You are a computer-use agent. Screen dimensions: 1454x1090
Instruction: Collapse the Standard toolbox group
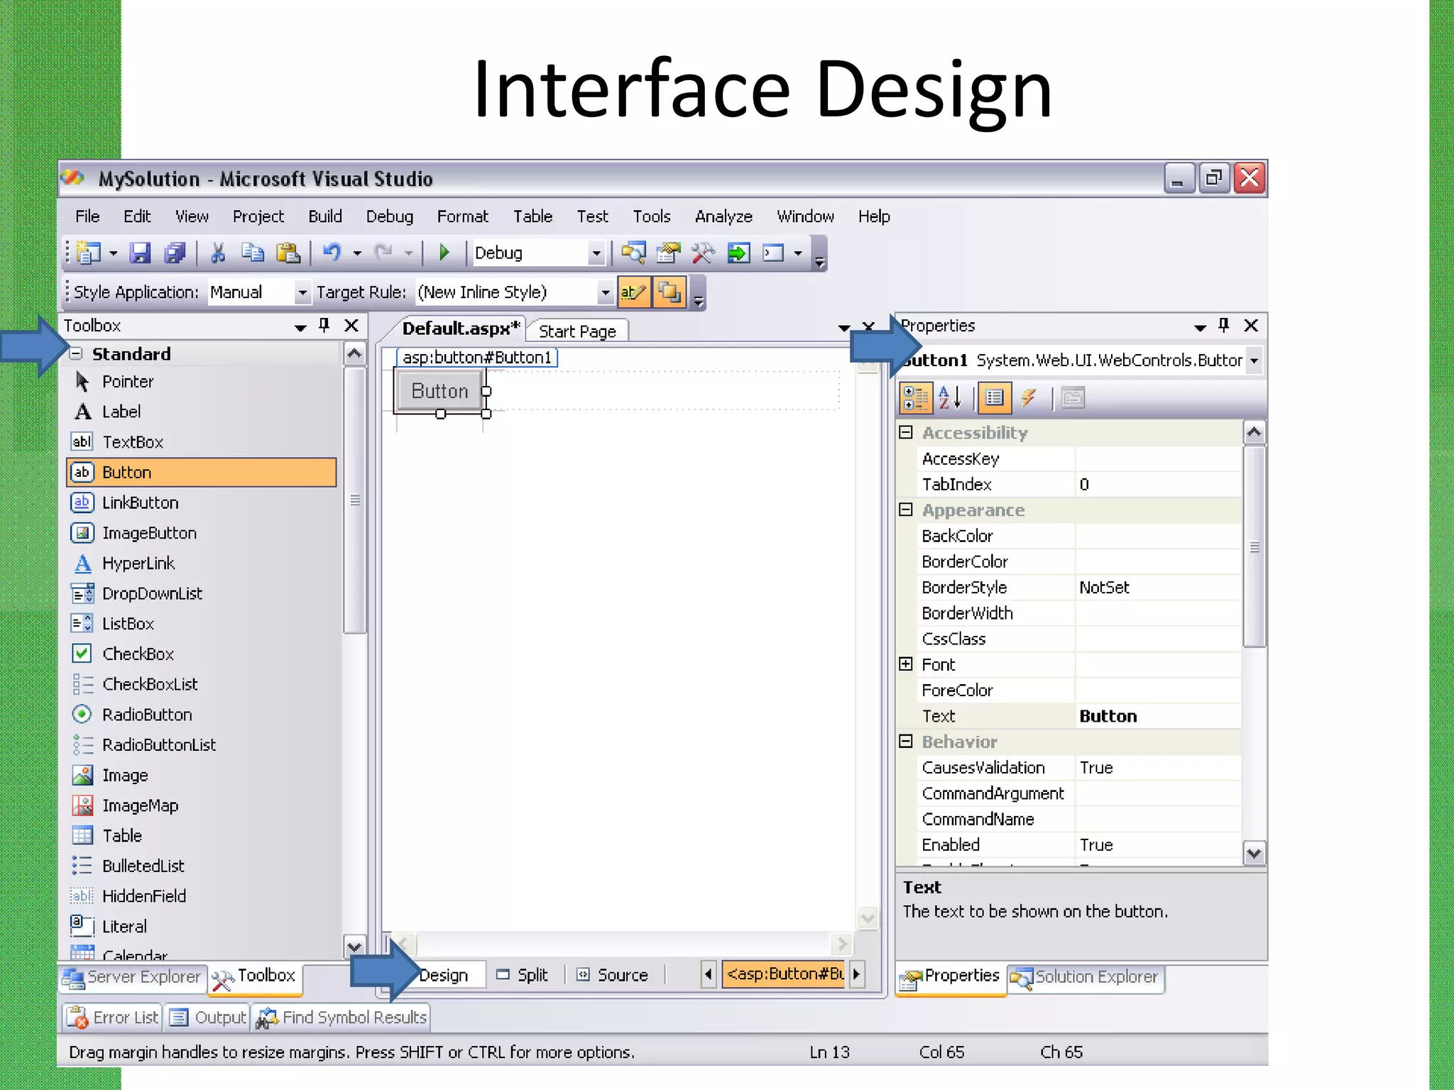[77, 353]
